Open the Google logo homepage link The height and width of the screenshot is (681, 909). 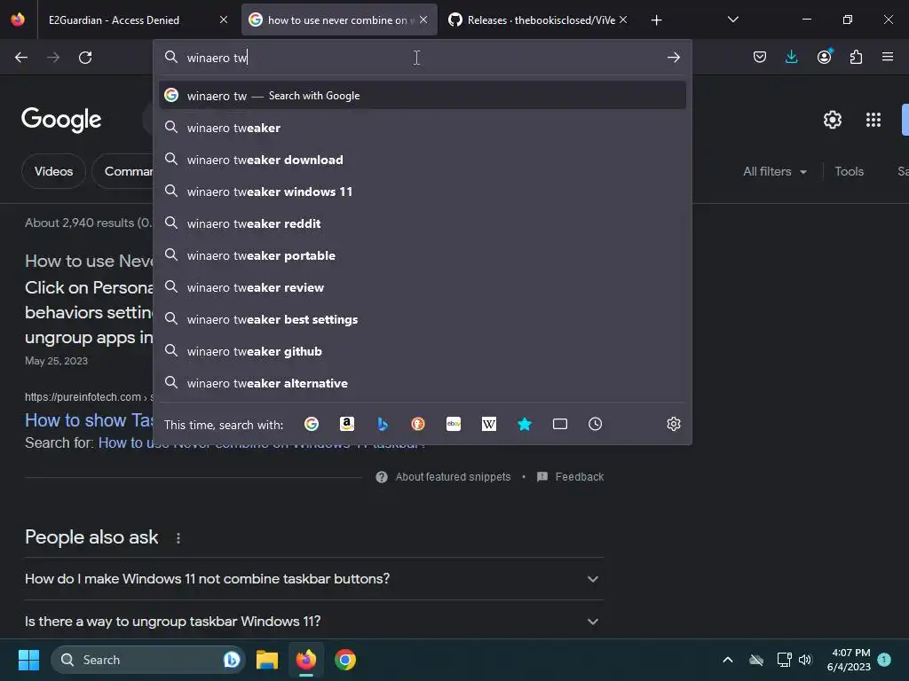coord(61,120)
